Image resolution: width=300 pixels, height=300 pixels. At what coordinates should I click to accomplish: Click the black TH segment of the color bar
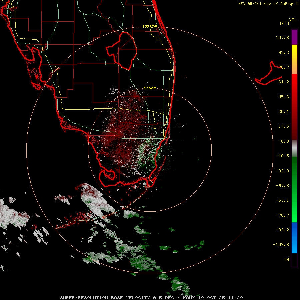click(x=294, y=260)
